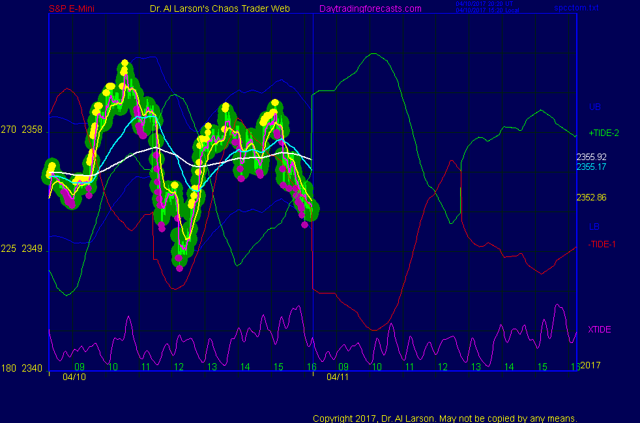Click the yellow '2352.86' price label
This screenshot has width=640, height=423.
tap(591, 197)
